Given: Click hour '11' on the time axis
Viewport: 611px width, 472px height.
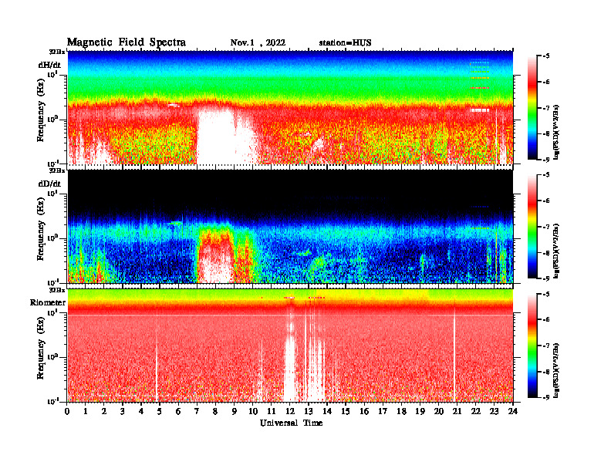Looking at the screenshot, I should pos(272,411).
